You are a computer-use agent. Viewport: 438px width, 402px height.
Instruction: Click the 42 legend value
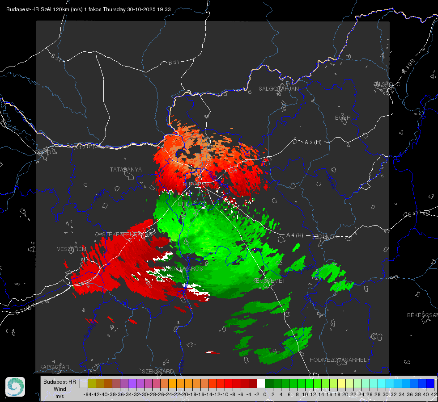coord(434,394)
